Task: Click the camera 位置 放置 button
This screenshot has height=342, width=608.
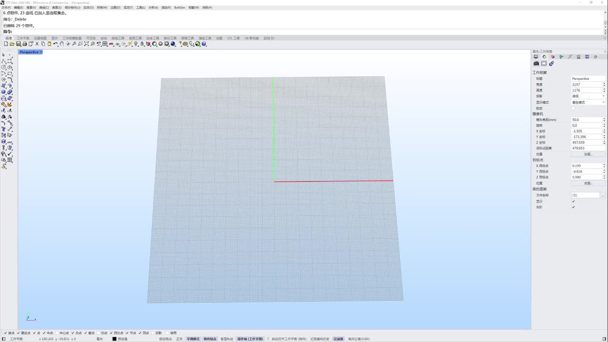Action: point(588,154)
